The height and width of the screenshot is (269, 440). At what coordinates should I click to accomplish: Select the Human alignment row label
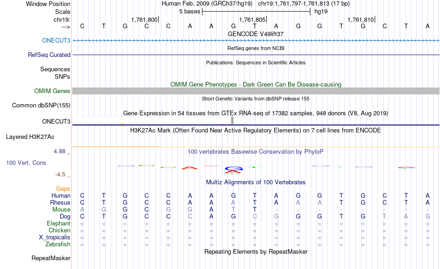point(61,195)
